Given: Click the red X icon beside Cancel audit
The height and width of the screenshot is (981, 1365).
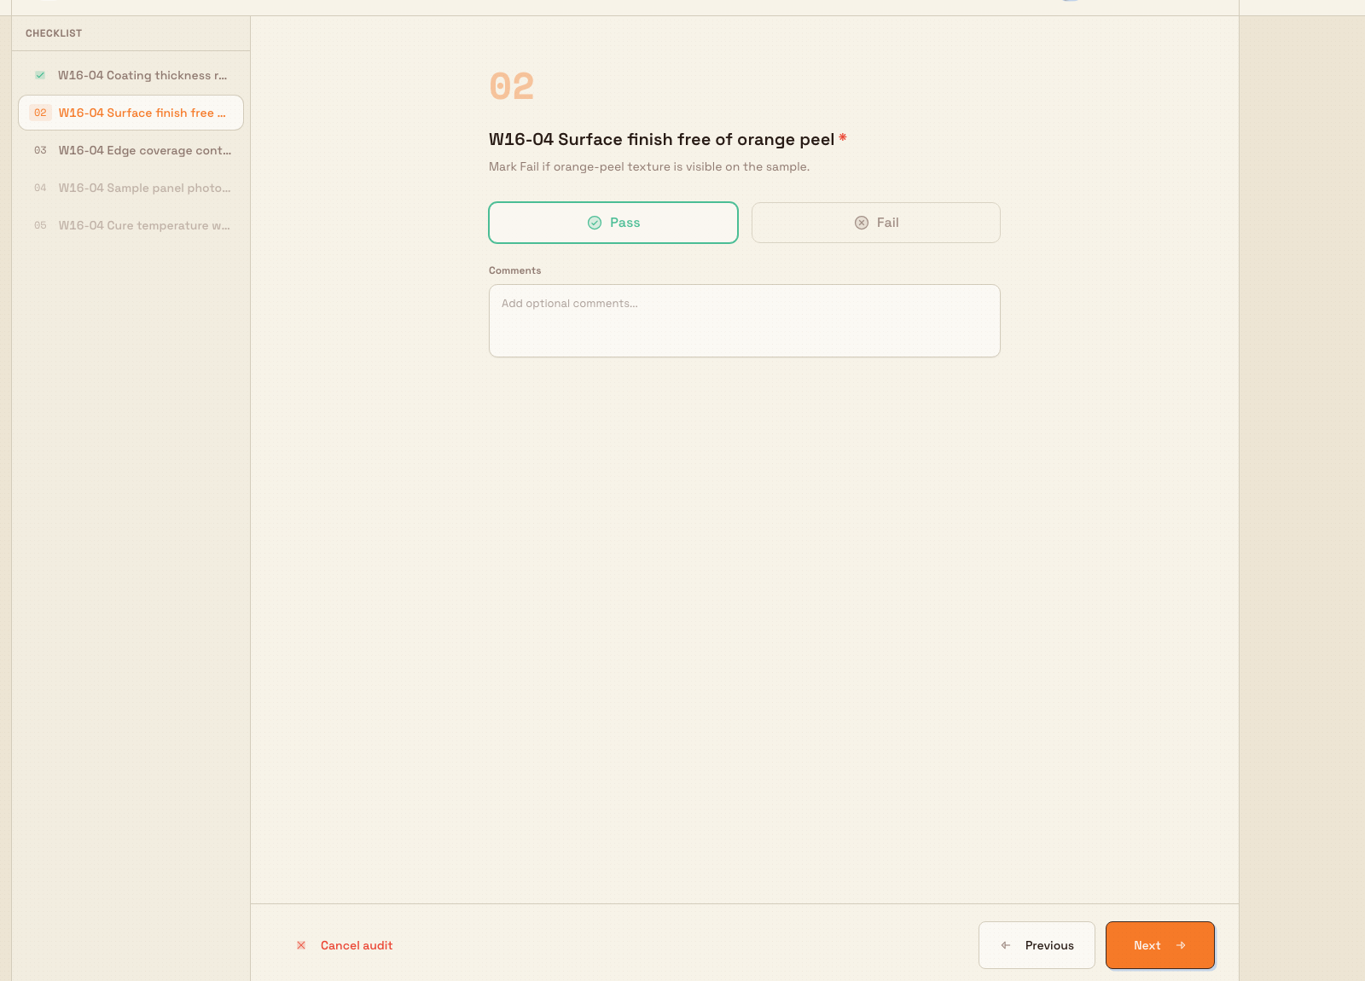Looking at the screenshot, I should [301, 945].
